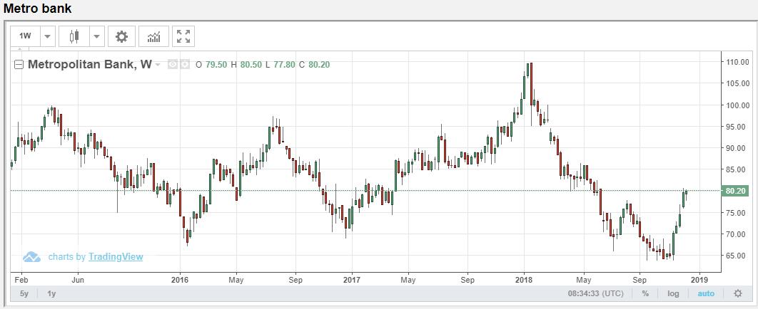Open axis settings gear at bottom right
758x309 pixels.
[x=738, y=293]
